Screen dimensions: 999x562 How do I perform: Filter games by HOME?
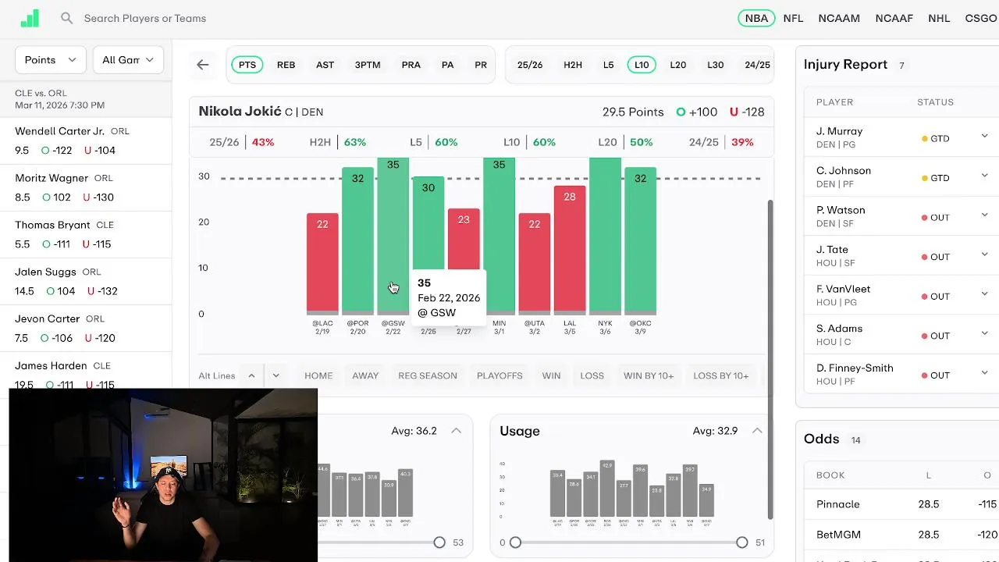tap(318, 376)
